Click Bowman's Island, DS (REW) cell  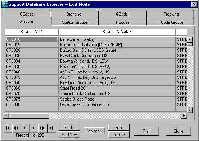coord(117,67)
